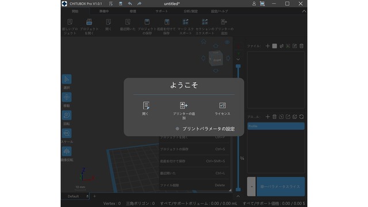The width and height of the screenshot is (368, 207).
Task: Open the Default plate tab dropdown
Action: point(87,196)
